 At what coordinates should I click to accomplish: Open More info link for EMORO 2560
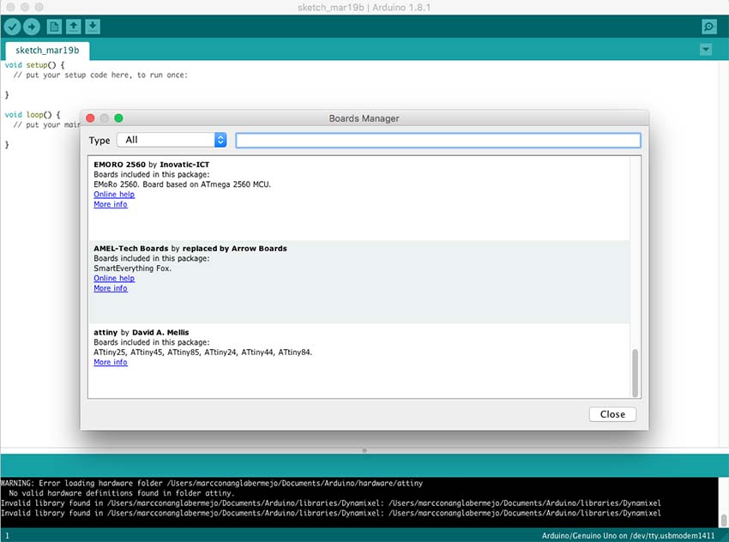(x=110, y=204)
